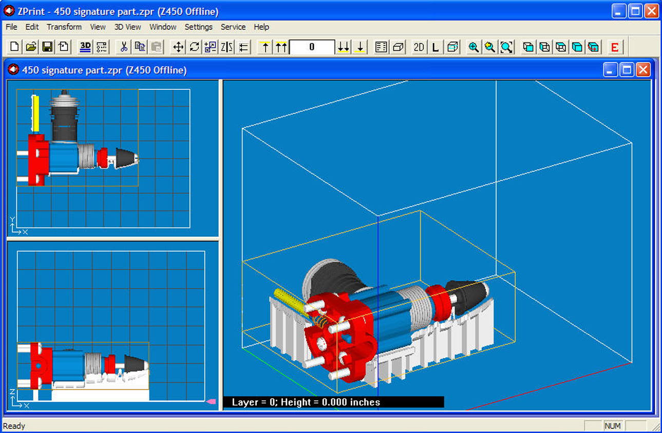Select the Scale part tool
The width and height of the screenshot is (662, 433).
[x=210, y=47]
